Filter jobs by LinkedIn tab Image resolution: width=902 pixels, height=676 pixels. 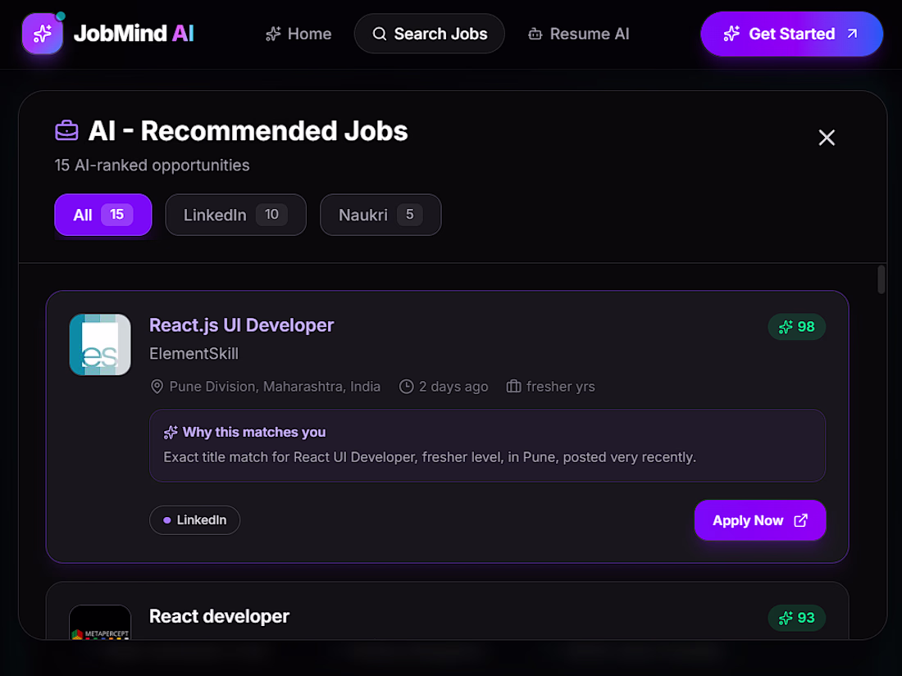coord(236,215)
